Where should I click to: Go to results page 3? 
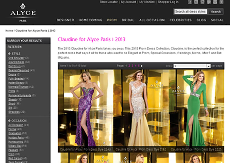pos(132,66)
